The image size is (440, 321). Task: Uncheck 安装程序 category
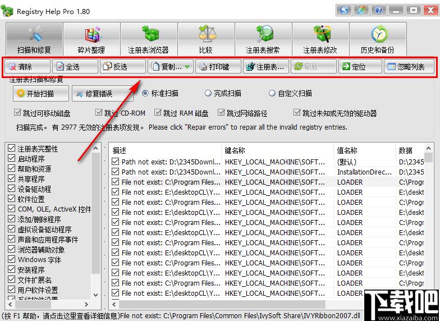pyautogui.click(x=11, y=269)
